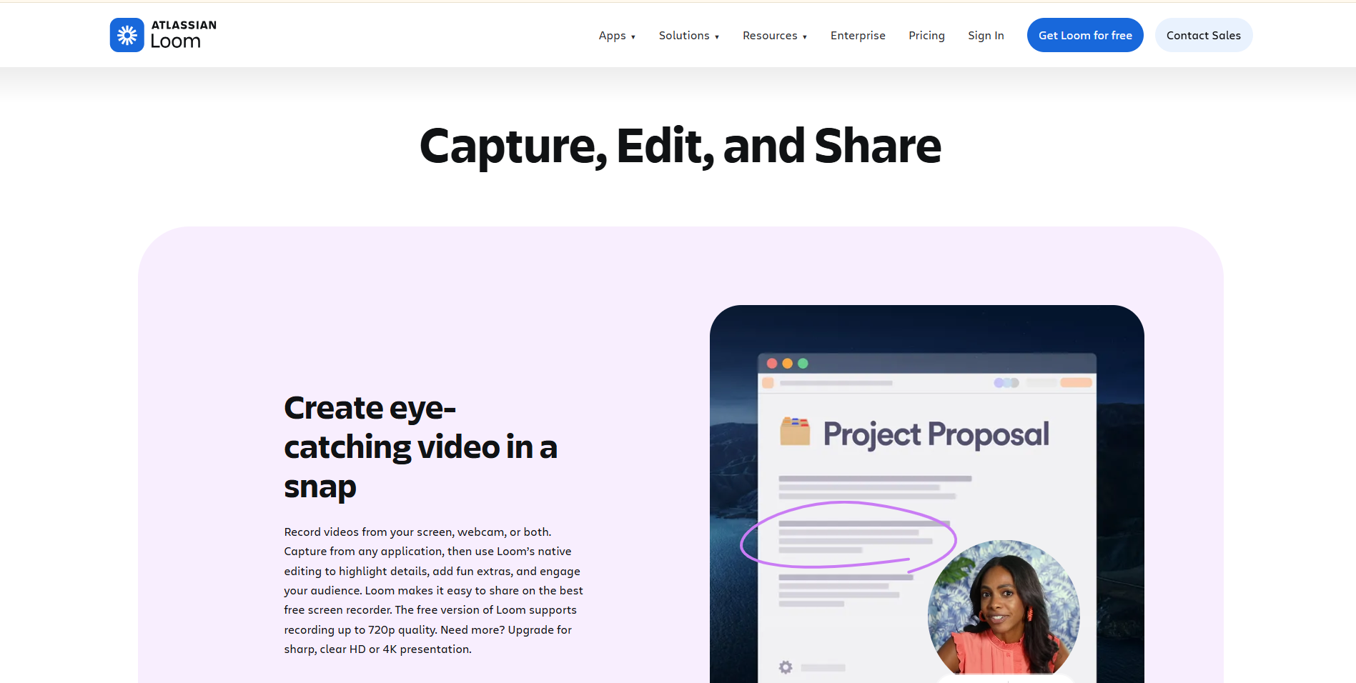Click the 'Capture, Edit, and Share' heading

[681, 146]
